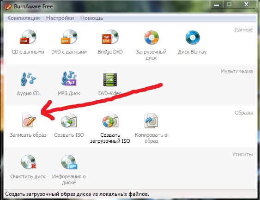The image size is (260, 200).
Task: Open the CD с данными ISO disc icon
Action: [28, 37]
